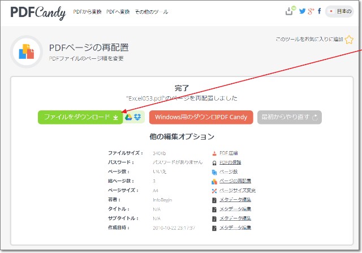362x253 pixels.
Task: Click the PDFの保護 lock icon
Action: (214, 162)
